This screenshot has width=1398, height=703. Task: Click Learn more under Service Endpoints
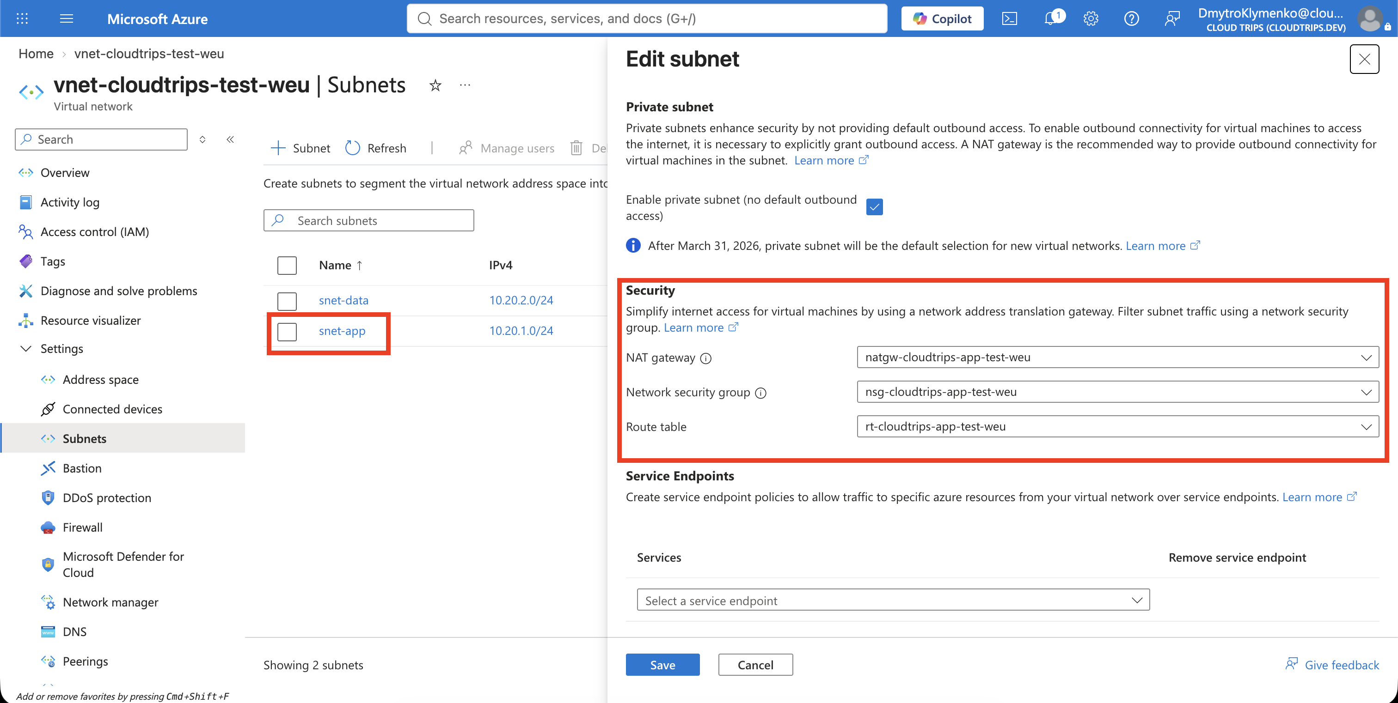click(1319, 497)
